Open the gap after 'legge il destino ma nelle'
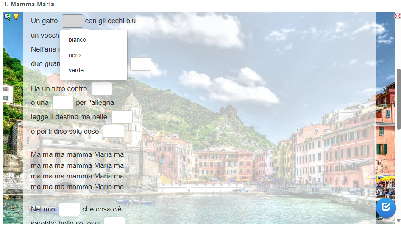401x225 pixels. 122,117
